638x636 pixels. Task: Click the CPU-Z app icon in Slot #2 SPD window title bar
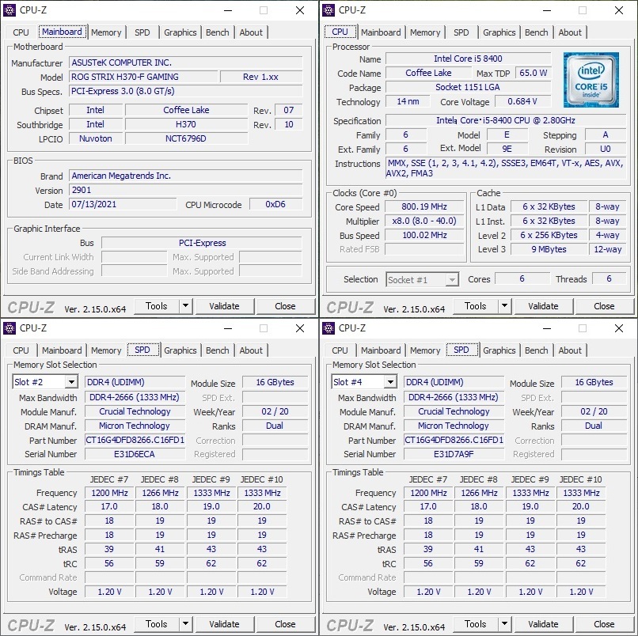pos(9,328)
